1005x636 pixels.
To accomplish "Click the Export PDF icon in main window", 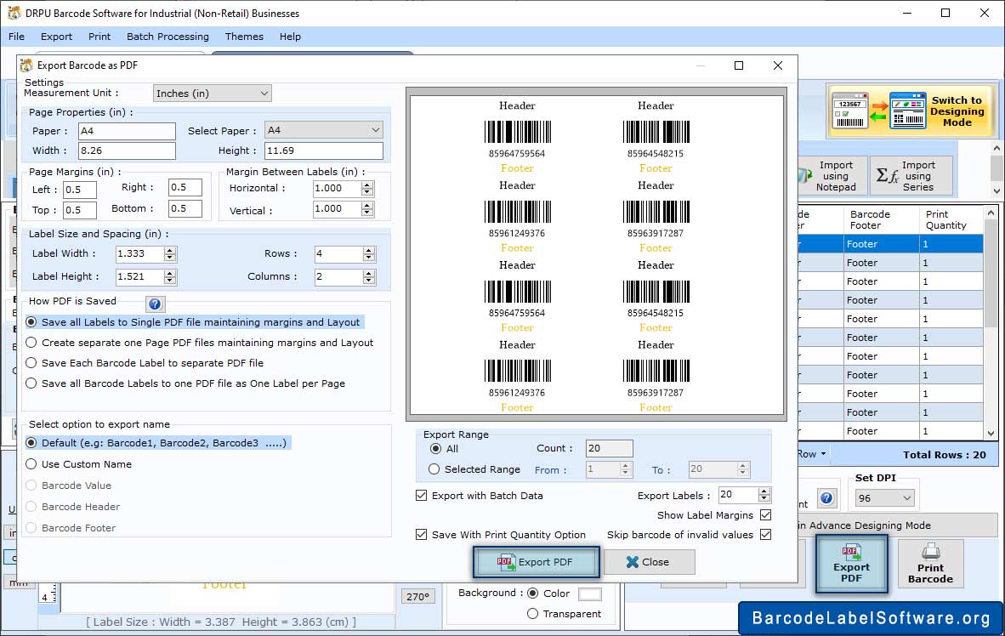I will pyautogui.click(x=851, y=564).
